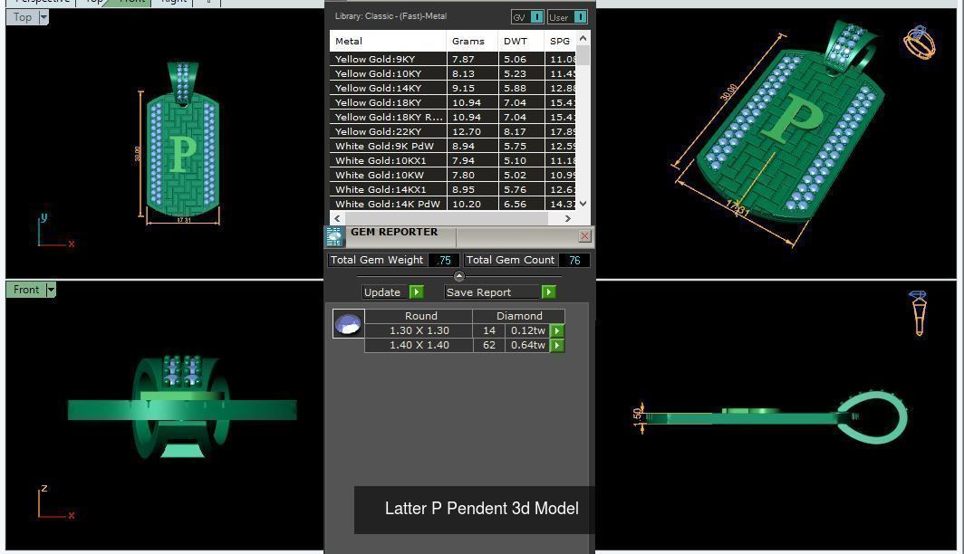Screen dimensions: 964x554
Task: Select the Yellow Gold:14KY row
Action: pyautogui.click(x=452, y=88)
